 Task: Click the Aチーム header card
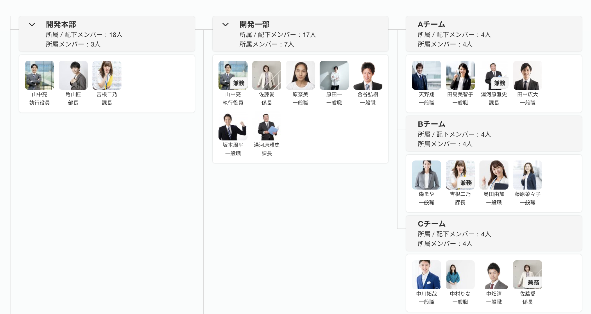point(494,34)
